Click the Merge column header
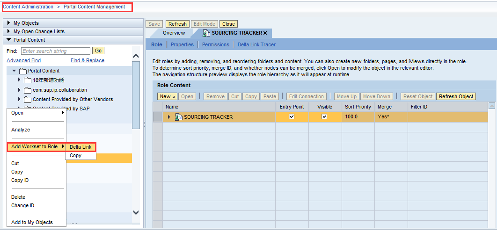The width and height of the screenshot is (497, 232). (x=391, y=107)
